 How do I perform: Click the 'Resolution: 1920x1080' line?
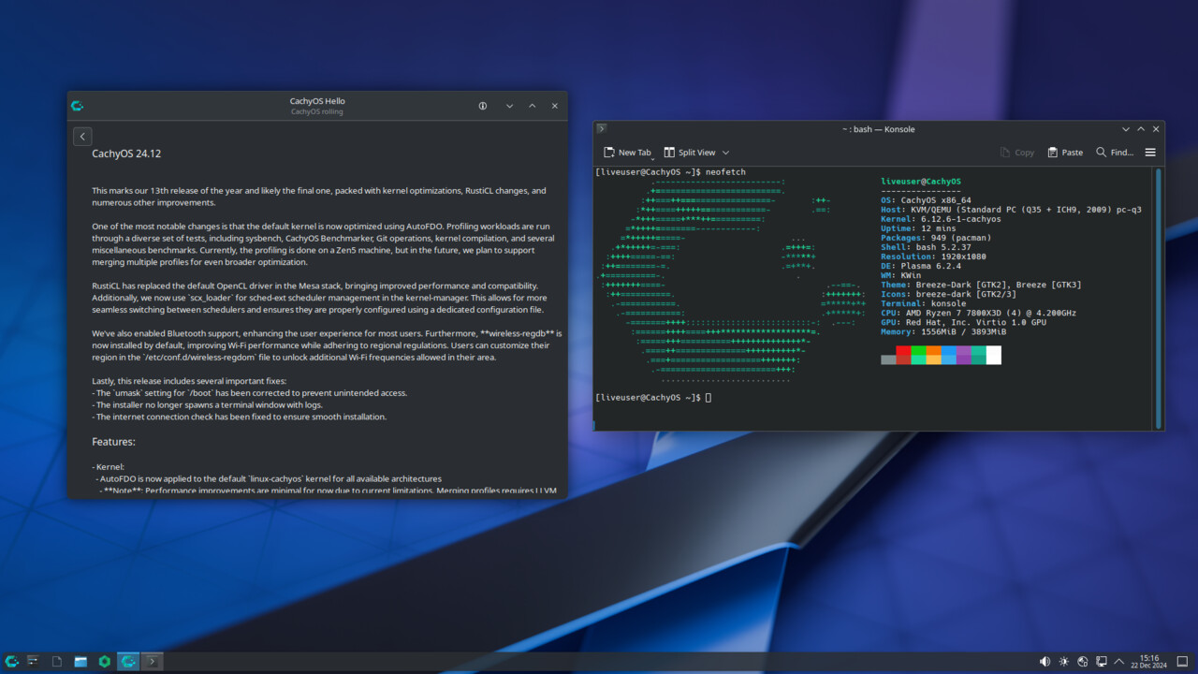tap(935, 256)
